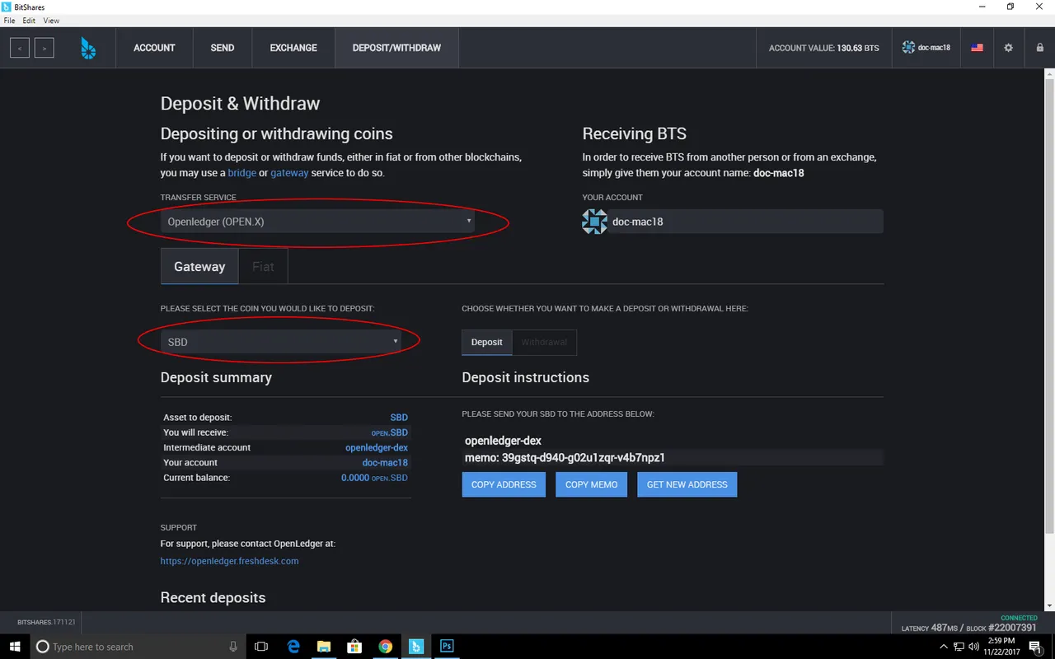Open the US flag language selector
This screenshot has width=1055, height=659.
[977, 48]
